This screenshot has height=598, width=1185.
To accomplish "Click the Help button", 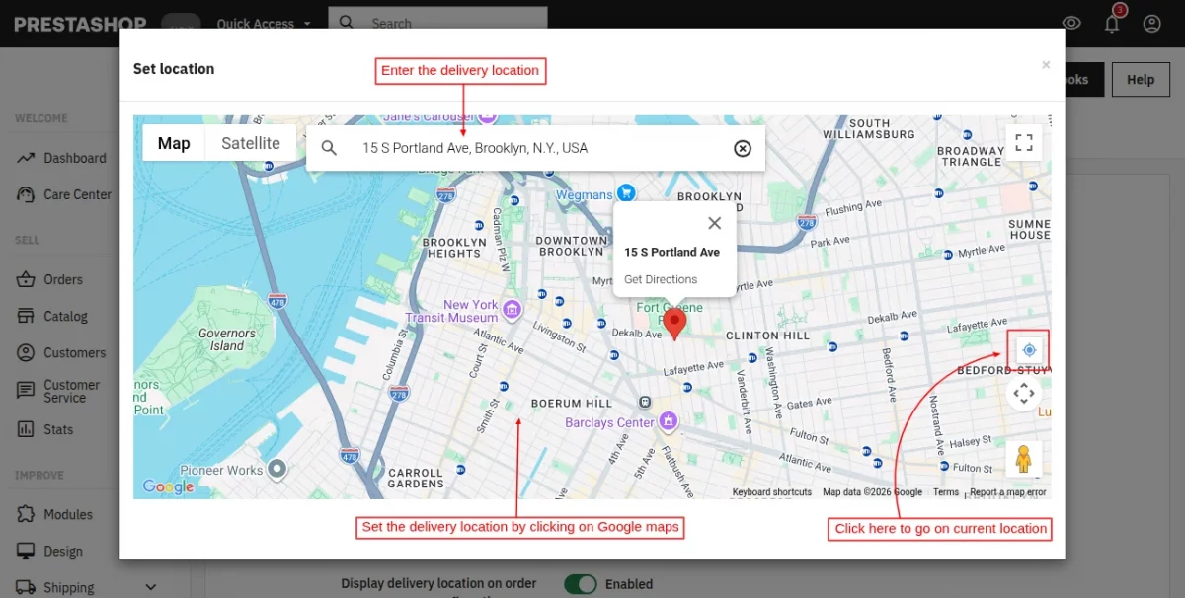I will (1141, 80).
